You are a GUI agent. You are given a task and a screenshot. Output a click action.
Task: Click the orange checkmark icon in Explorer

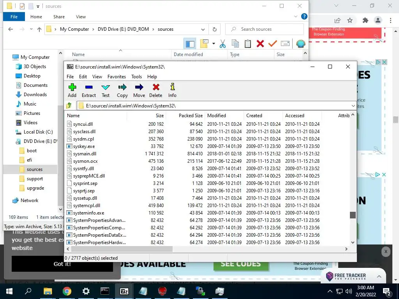point(272,44)
